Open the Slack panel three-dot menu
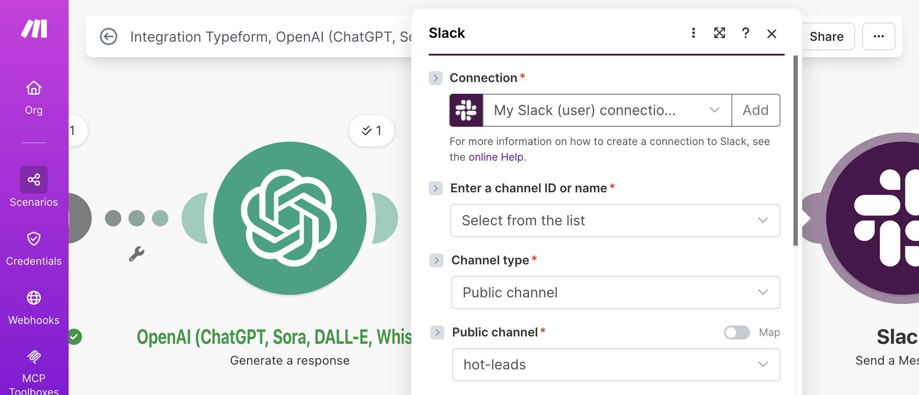This screenshot has height=395, width=919. pos(693,33)
